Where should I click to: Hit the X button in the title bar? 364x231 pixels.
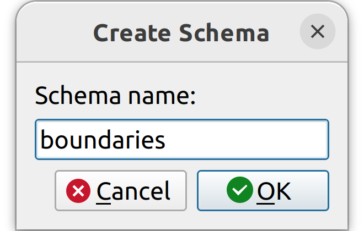[x=317, y=32]
